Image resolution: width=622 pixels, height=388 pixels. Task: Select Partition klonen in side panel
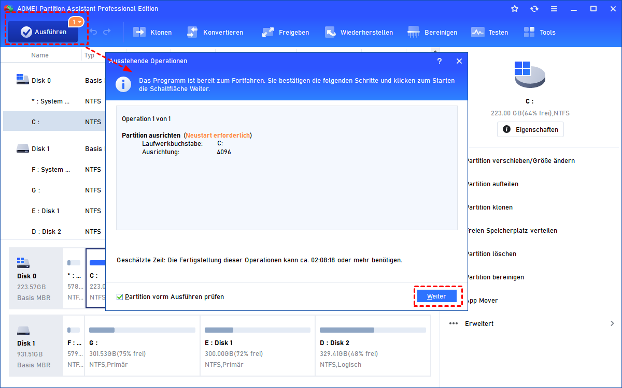coord(490,207)
